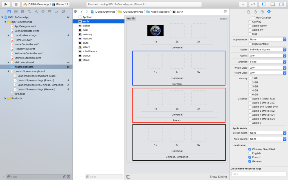Choose iPhone 11 run destination
Screen dimensions: 288x180
(x=60, y=4)
